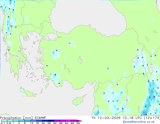This screenshot has width=160, height=124.
Task: Click the legend label '10'
Action: click(32, 123)
